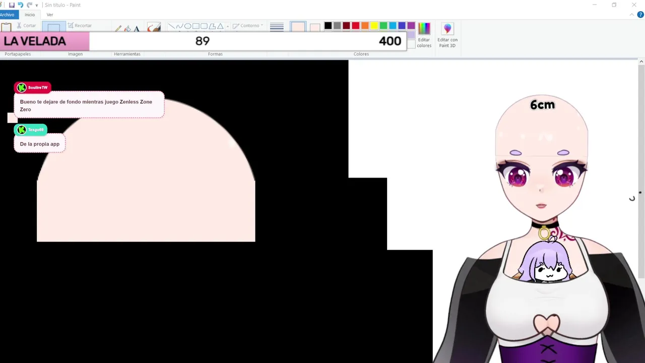
Task: Open the quick access toolbar customize dropdown
Action: [37, 6]
